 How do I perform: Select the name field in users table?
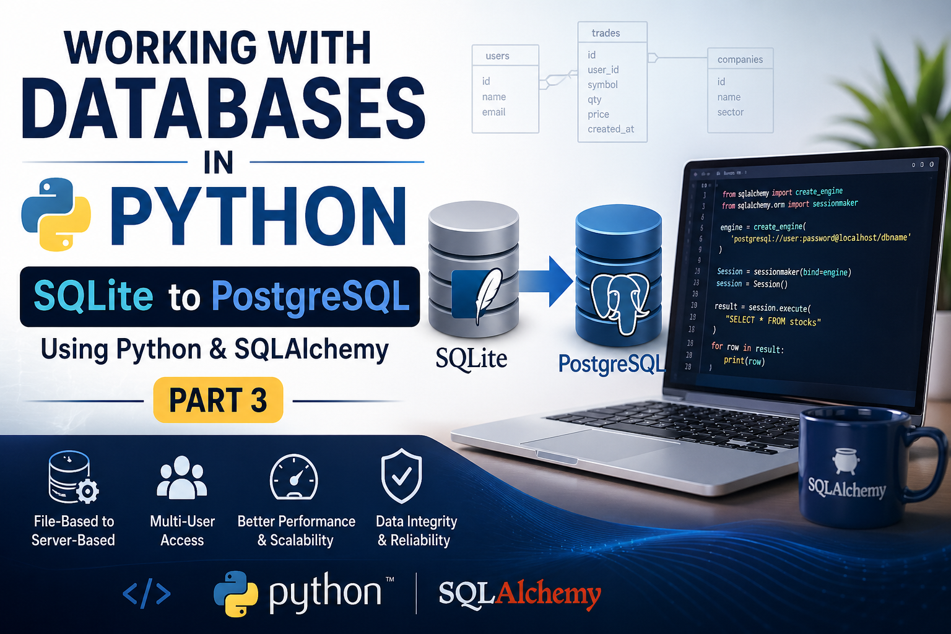tap(494, 97)
